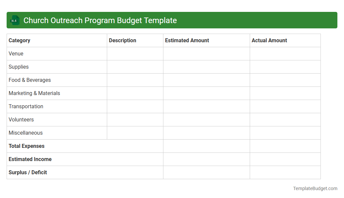Select the Estimated Income row
This screenshot has width=344, height=198.
(x=30, y=159)
